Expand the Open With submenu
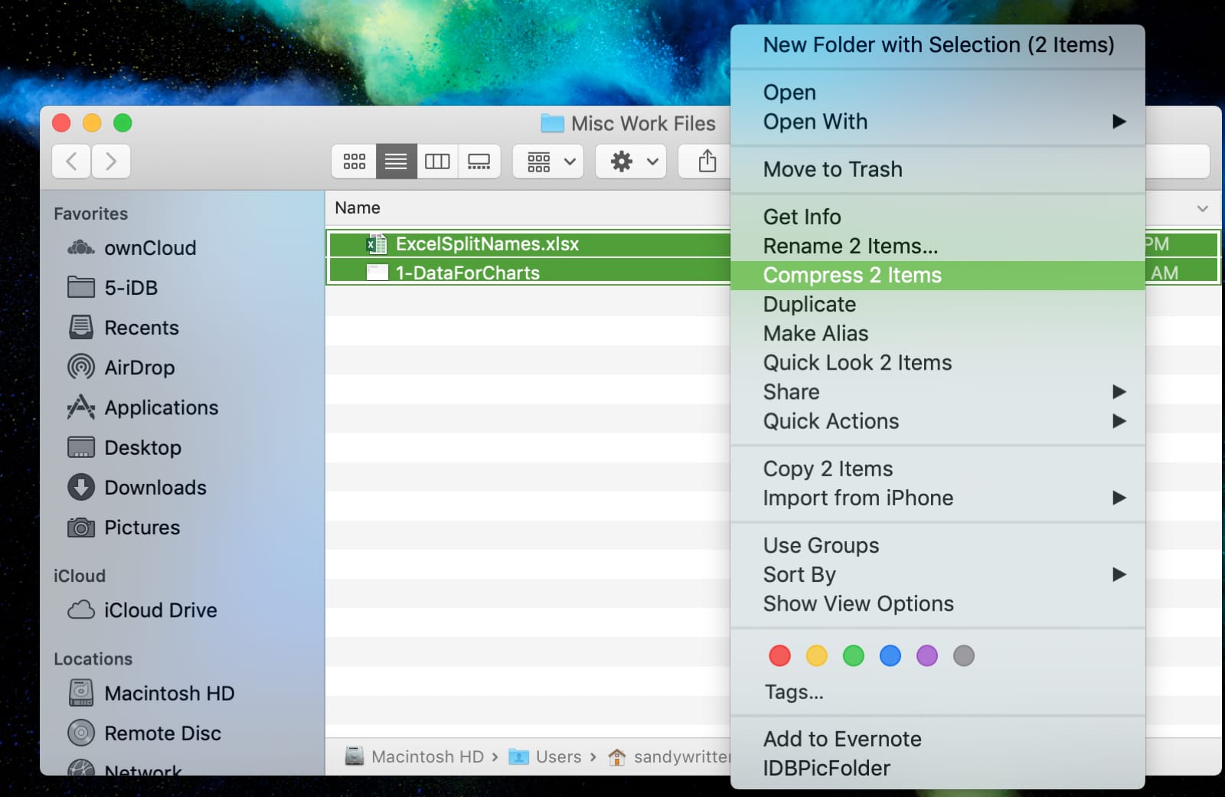Image resolution: width=1225 pixels, height=797 pixels. click(815, 122)
